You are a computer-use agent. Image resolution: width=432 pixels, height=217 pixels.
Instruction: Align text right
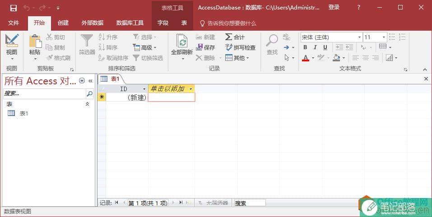pyautogui.click(x=376, y=58)
